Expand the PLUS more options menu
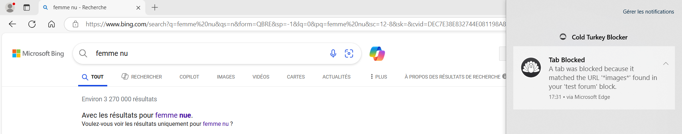This screenshot has height=134, width=682. pos(379,77)
